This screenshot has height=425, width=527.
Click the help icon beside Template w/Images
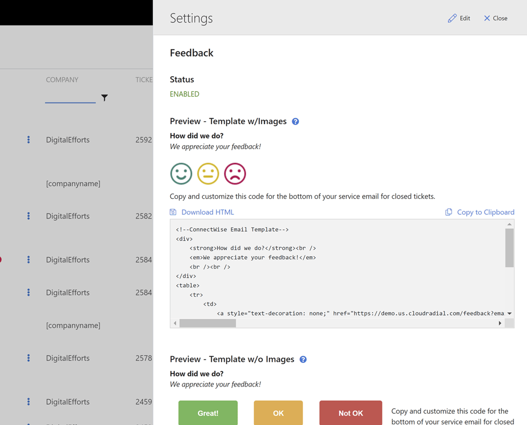coord(295,122)
